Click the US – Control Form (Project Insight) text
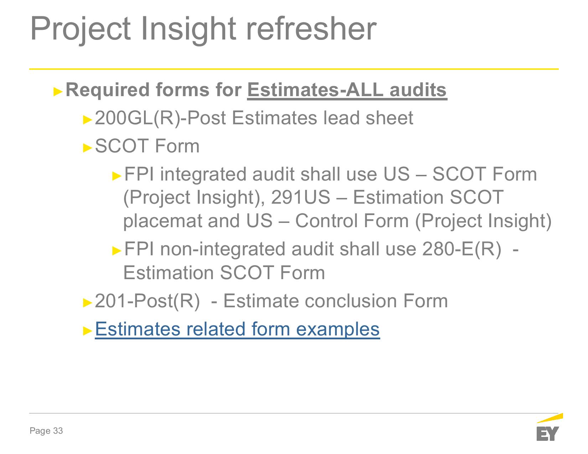This screenshot has width=588, height=454. 399,221
